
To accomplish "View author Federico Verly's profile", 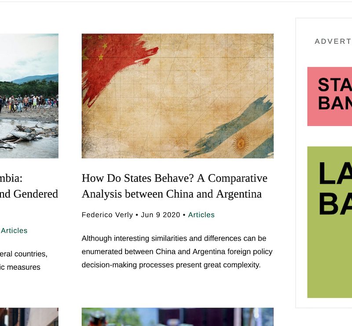I will 107,215.
